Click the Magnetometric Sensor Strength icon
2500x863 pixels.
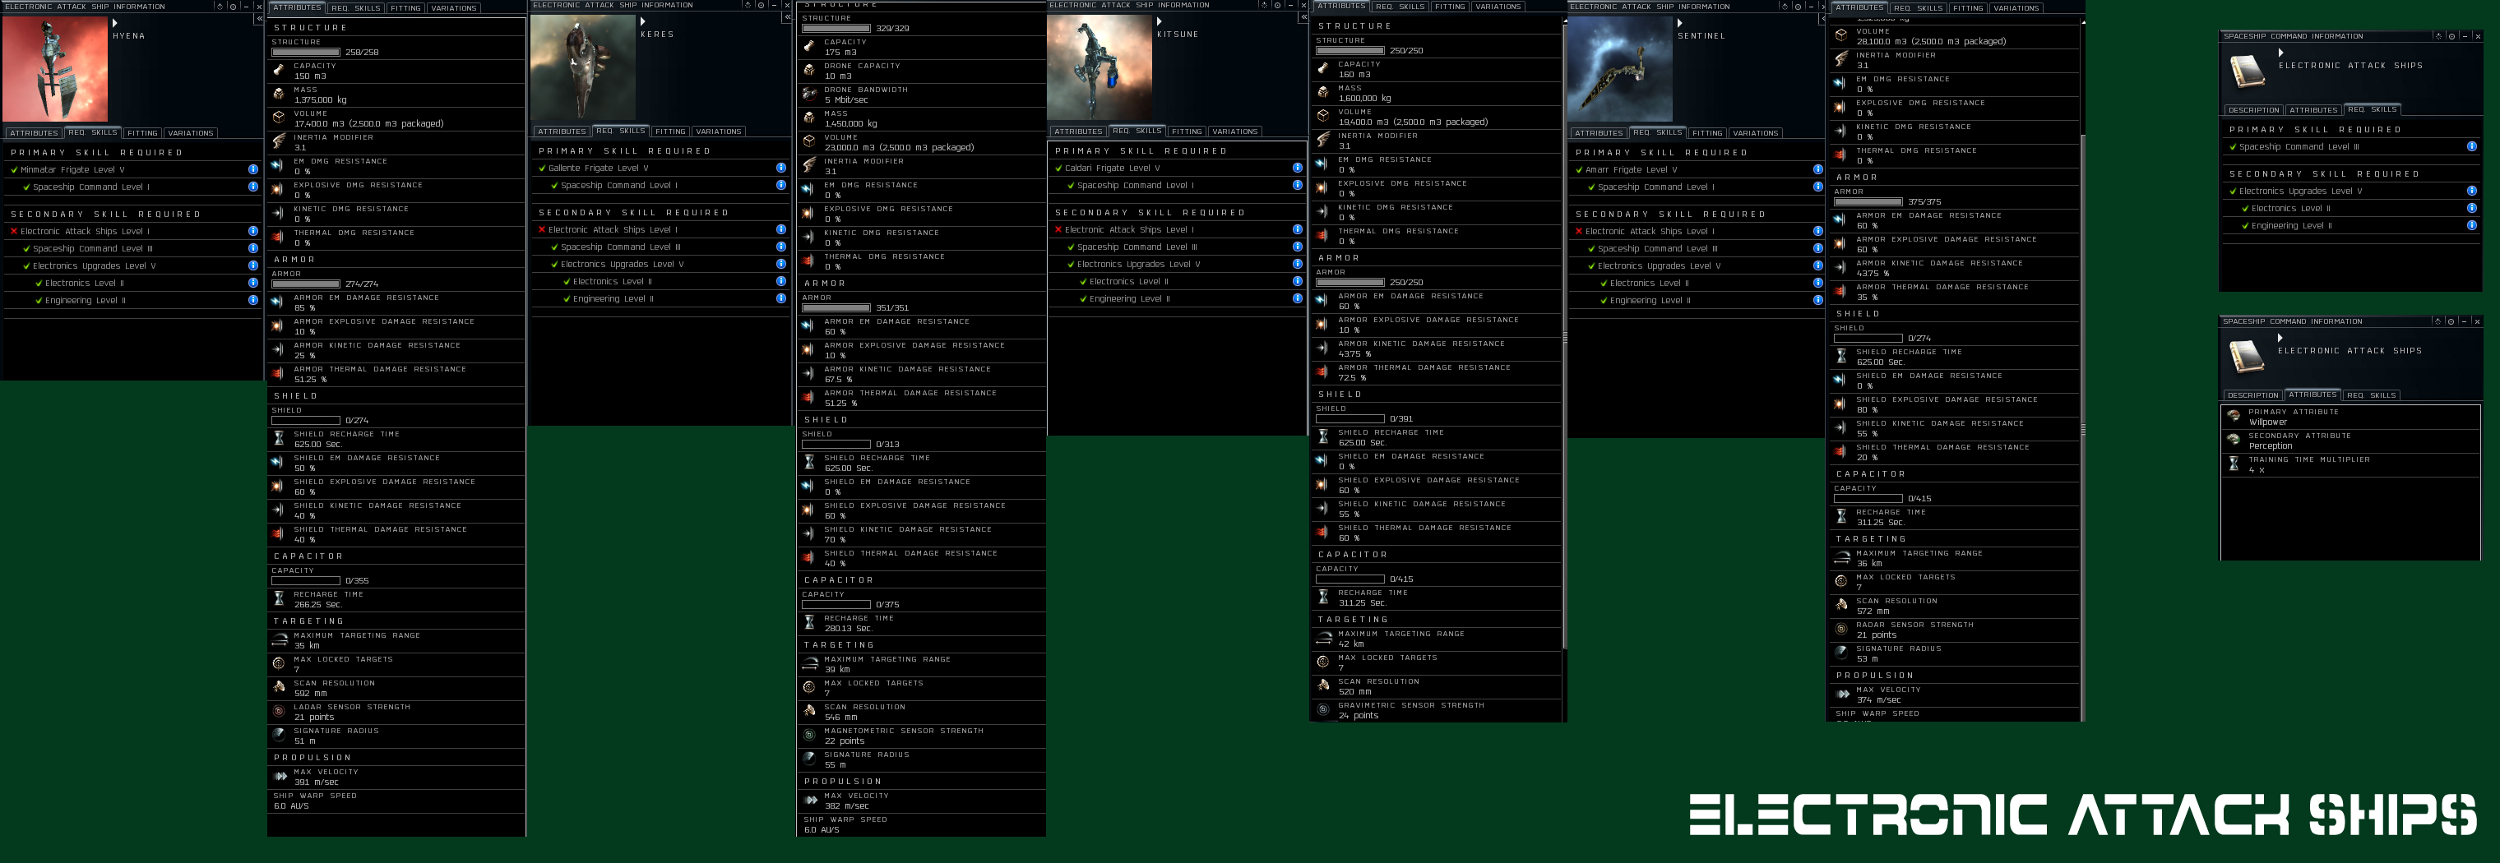809,735
